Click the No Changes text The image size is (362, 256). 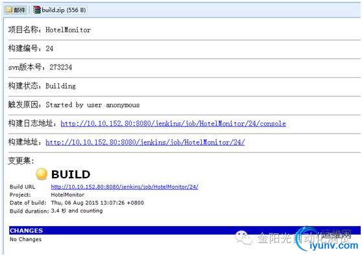[x=26, y=239]
